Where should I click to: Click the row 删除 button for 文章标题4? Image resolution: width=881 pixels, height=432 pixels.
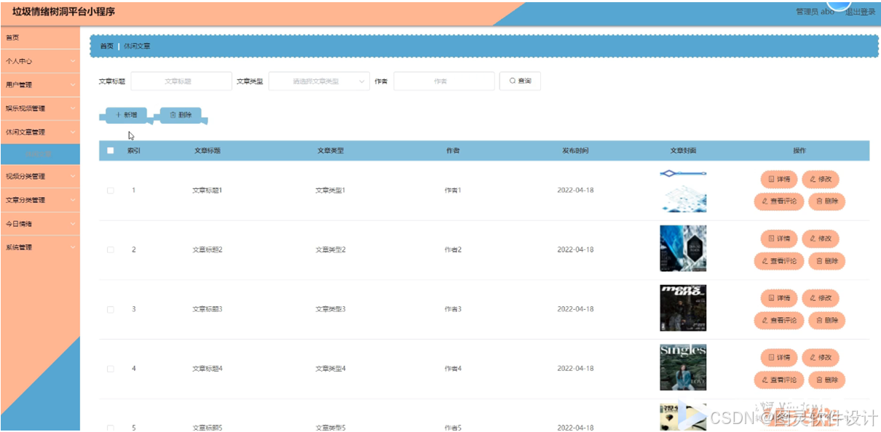coord(827,380)
